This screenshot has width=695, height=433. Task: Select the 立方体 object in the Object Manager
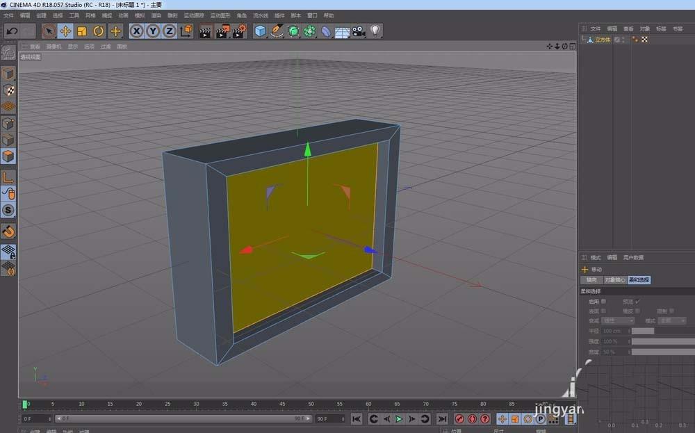click(x=602, y=40)
